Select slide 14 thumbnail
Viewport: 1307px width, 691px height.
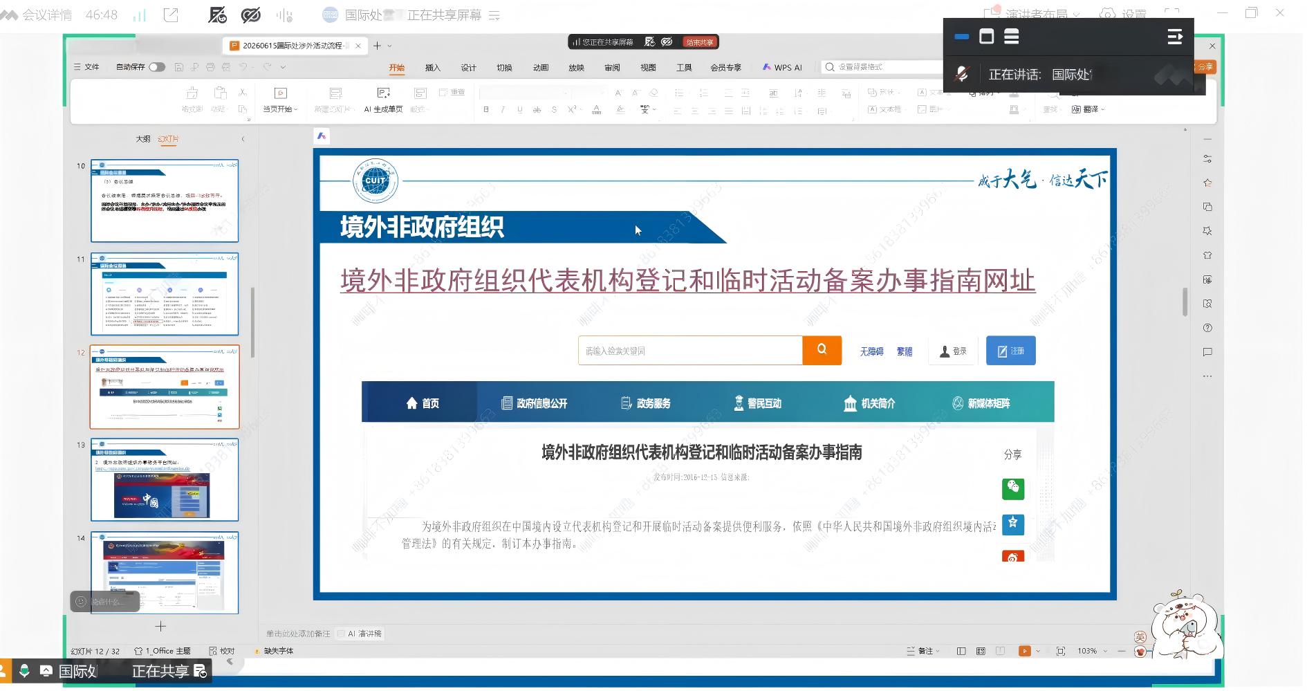tap(165, 573)
